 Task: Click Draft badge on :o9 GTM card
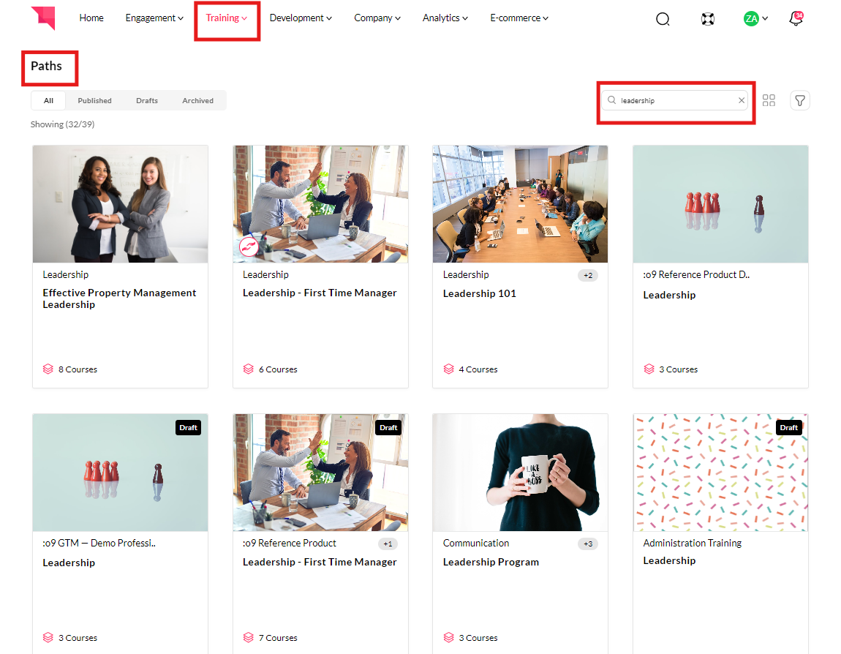(188, 428)
